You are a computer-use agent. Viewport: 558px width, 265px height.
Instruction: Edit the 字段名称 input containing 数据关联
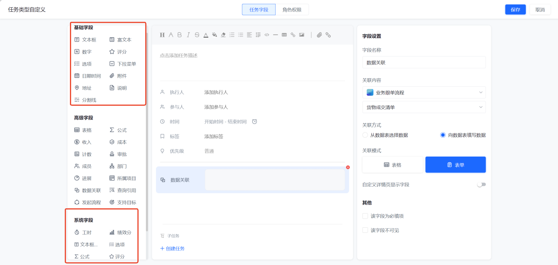[x=424, y=62]
